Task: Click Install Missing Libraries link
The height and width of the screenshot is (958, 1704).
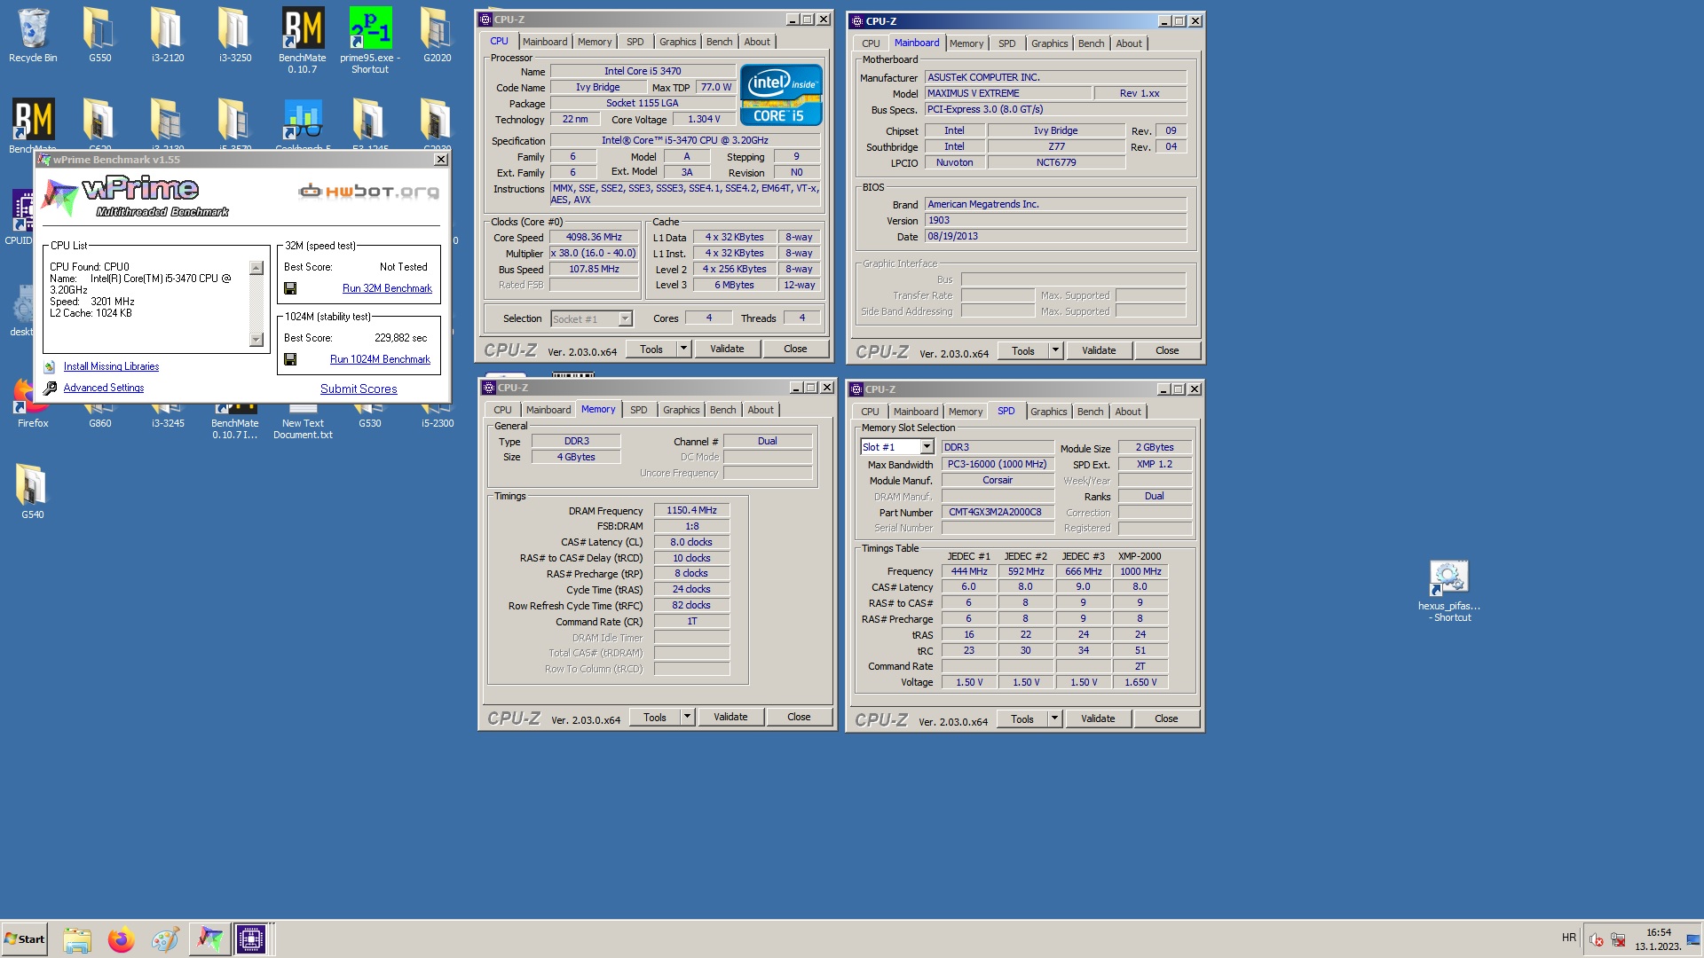Action: [x=111, y=366]
